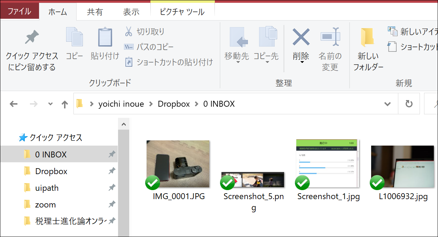Click the pushpin icon for クイック アクセスにピン留めする
Image resolution: width=438 pixels, height=237 pixels.
pyautogui.click(x=32, y=37)
